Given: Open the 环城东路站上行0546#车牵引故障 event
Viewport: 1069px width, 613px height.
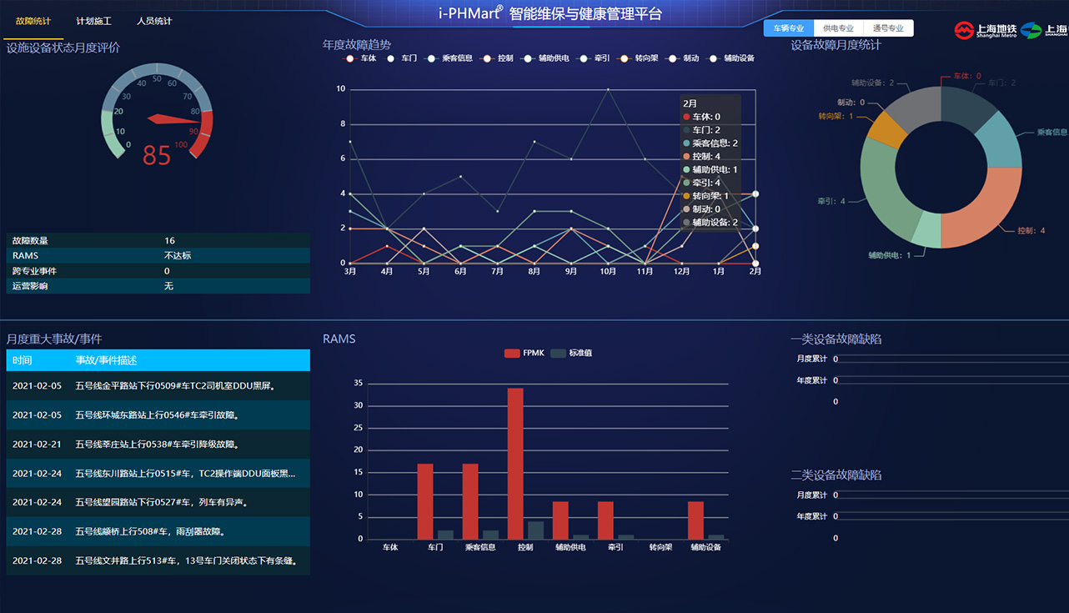Looking at the screenshot, I should point(158,415).
